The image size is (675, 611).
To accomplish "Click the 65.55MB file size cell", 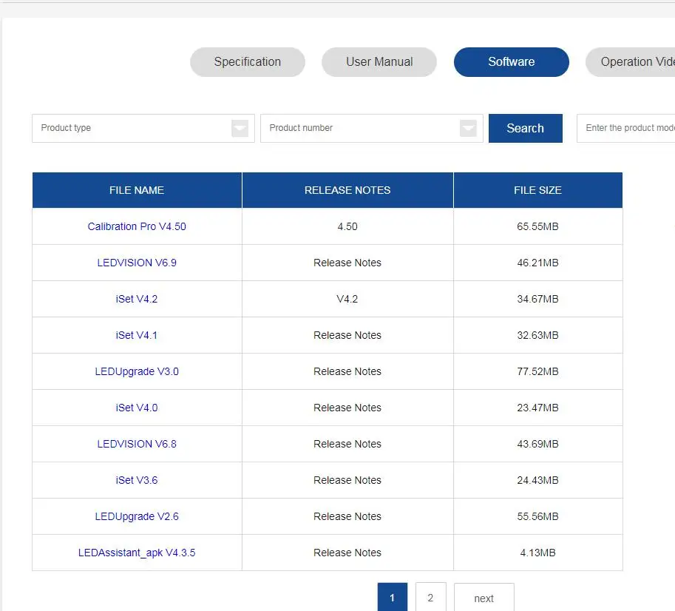I will point(537,226).
